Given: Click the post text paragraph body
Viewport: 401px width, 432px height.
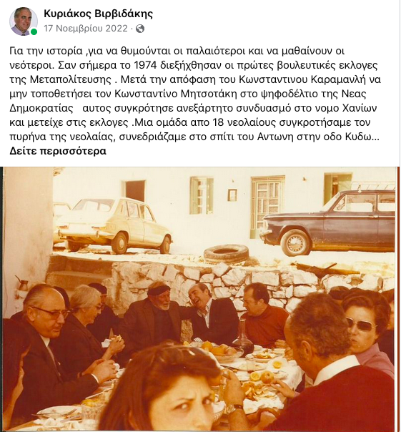Looking at the screenshot, I should click(195, 94).
